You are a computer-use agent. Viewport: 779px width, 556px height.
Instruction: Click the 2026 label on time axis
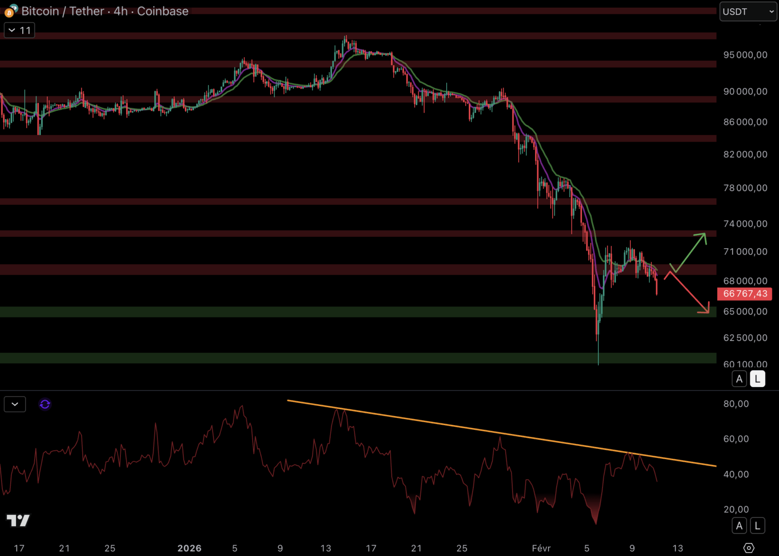tap(189, 548)
